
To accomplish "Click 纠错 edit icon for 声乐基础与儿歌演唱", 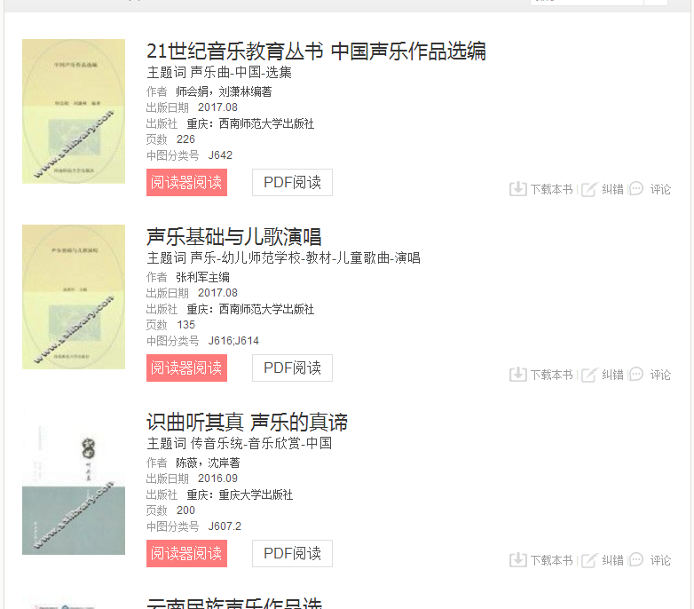I will [x=589, y=375].
